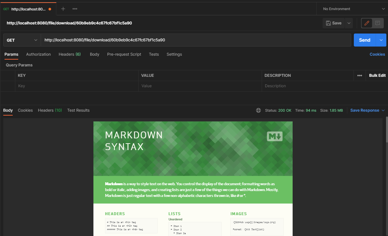Expand the Save Response chevron
Image resolution: width=388 pixels, height=236 pixels.
coord(383,110)
